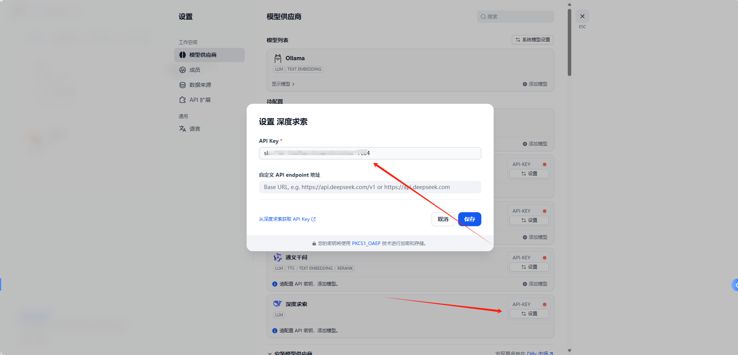This screenshot has width=738, height=355.
Task: Click the 深度求索 whale logo
Action: pyautogui.click(x=278, y=304)
